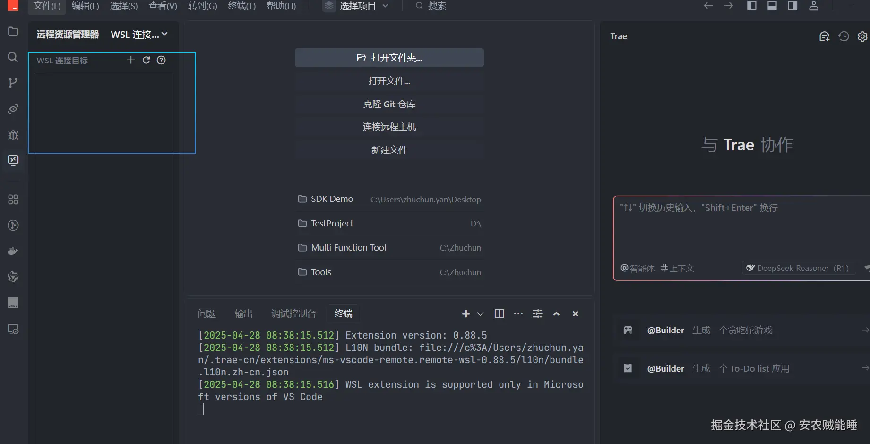Open Trae settings with the gear icon
The image size is (870, 444).
[862, 36]
